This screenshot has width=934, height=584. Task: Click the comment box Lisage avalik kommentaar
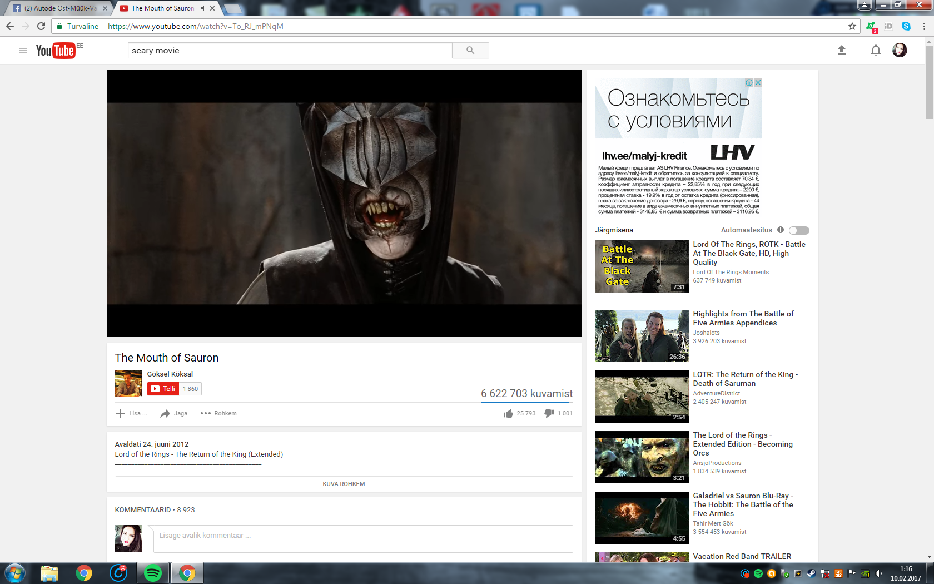point(363,539)
